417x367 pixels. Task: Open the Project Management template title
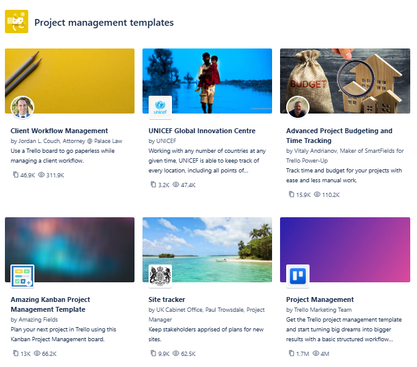(x=320, y=299)
